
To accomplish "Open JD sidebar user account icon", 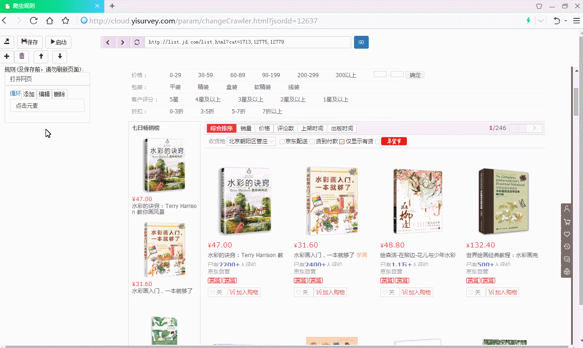I will (567, 209).
